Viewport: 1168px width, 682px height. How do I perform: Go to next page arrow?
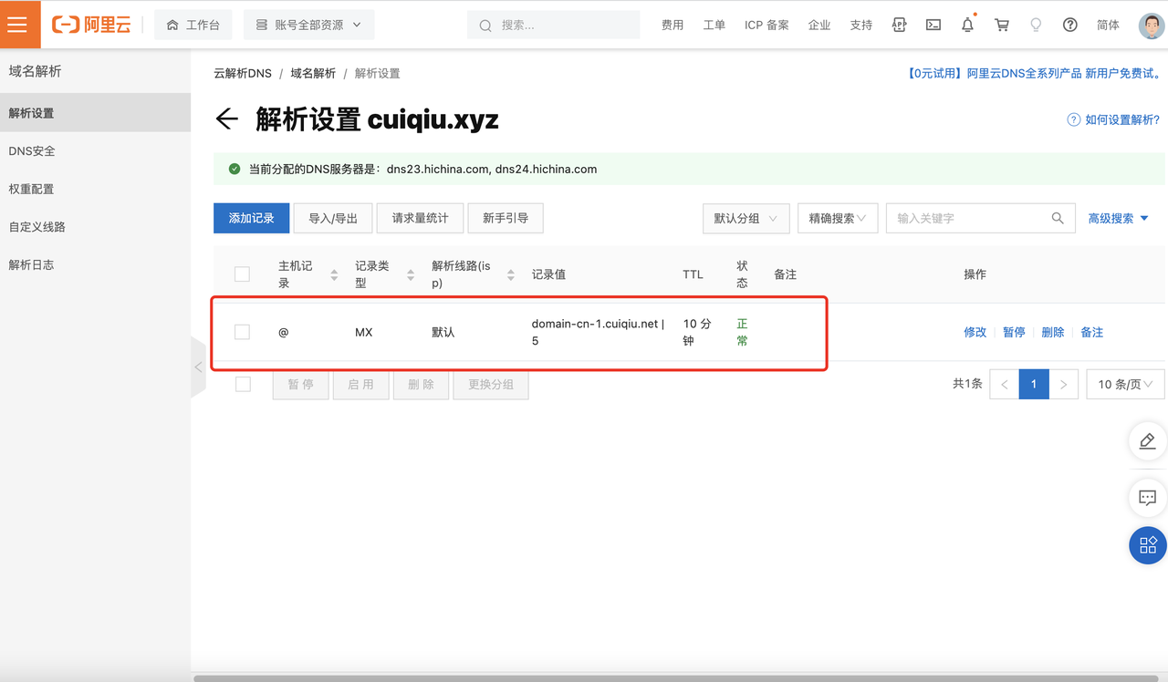pyautogui.click(x=1064, y=385)
